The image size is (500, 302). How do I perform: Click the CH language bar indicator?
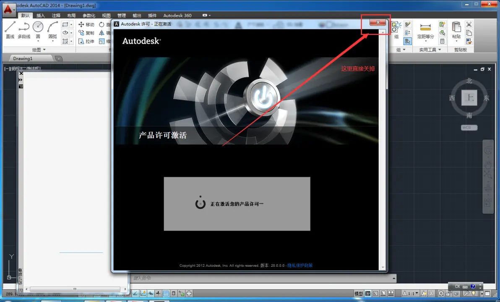pyautogui.click(x=457, y=286)
